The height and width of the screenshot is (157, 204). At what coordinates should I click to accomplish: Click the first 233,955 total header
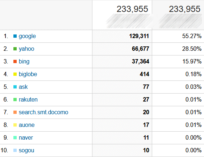click(132, 9)
